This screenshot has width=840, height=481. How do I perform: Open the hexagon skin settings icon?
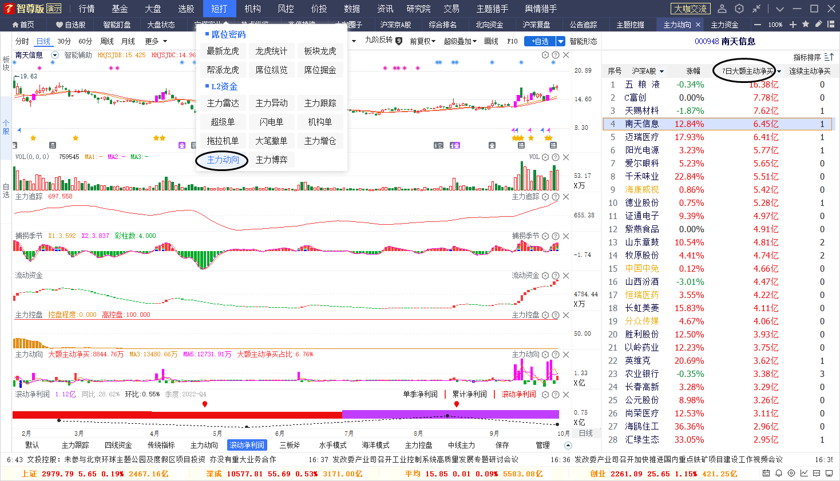tap(739, 9)
